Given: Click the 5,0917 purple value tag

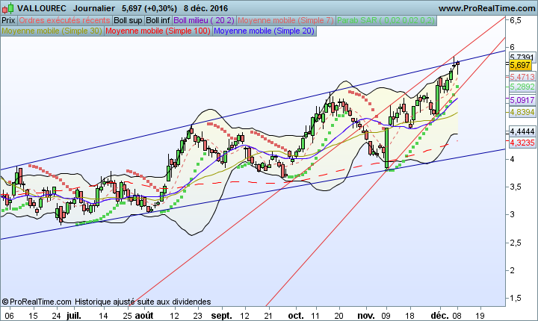Looking at the screenshot, I should point(522,100).
